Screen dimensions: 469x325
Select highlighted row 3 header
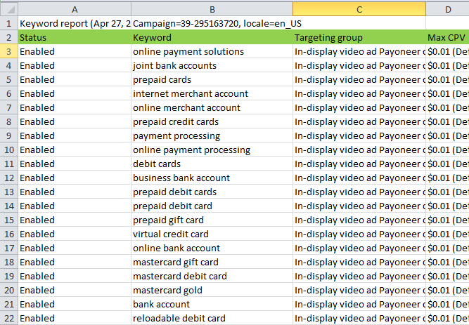click(x=9, y=51)
